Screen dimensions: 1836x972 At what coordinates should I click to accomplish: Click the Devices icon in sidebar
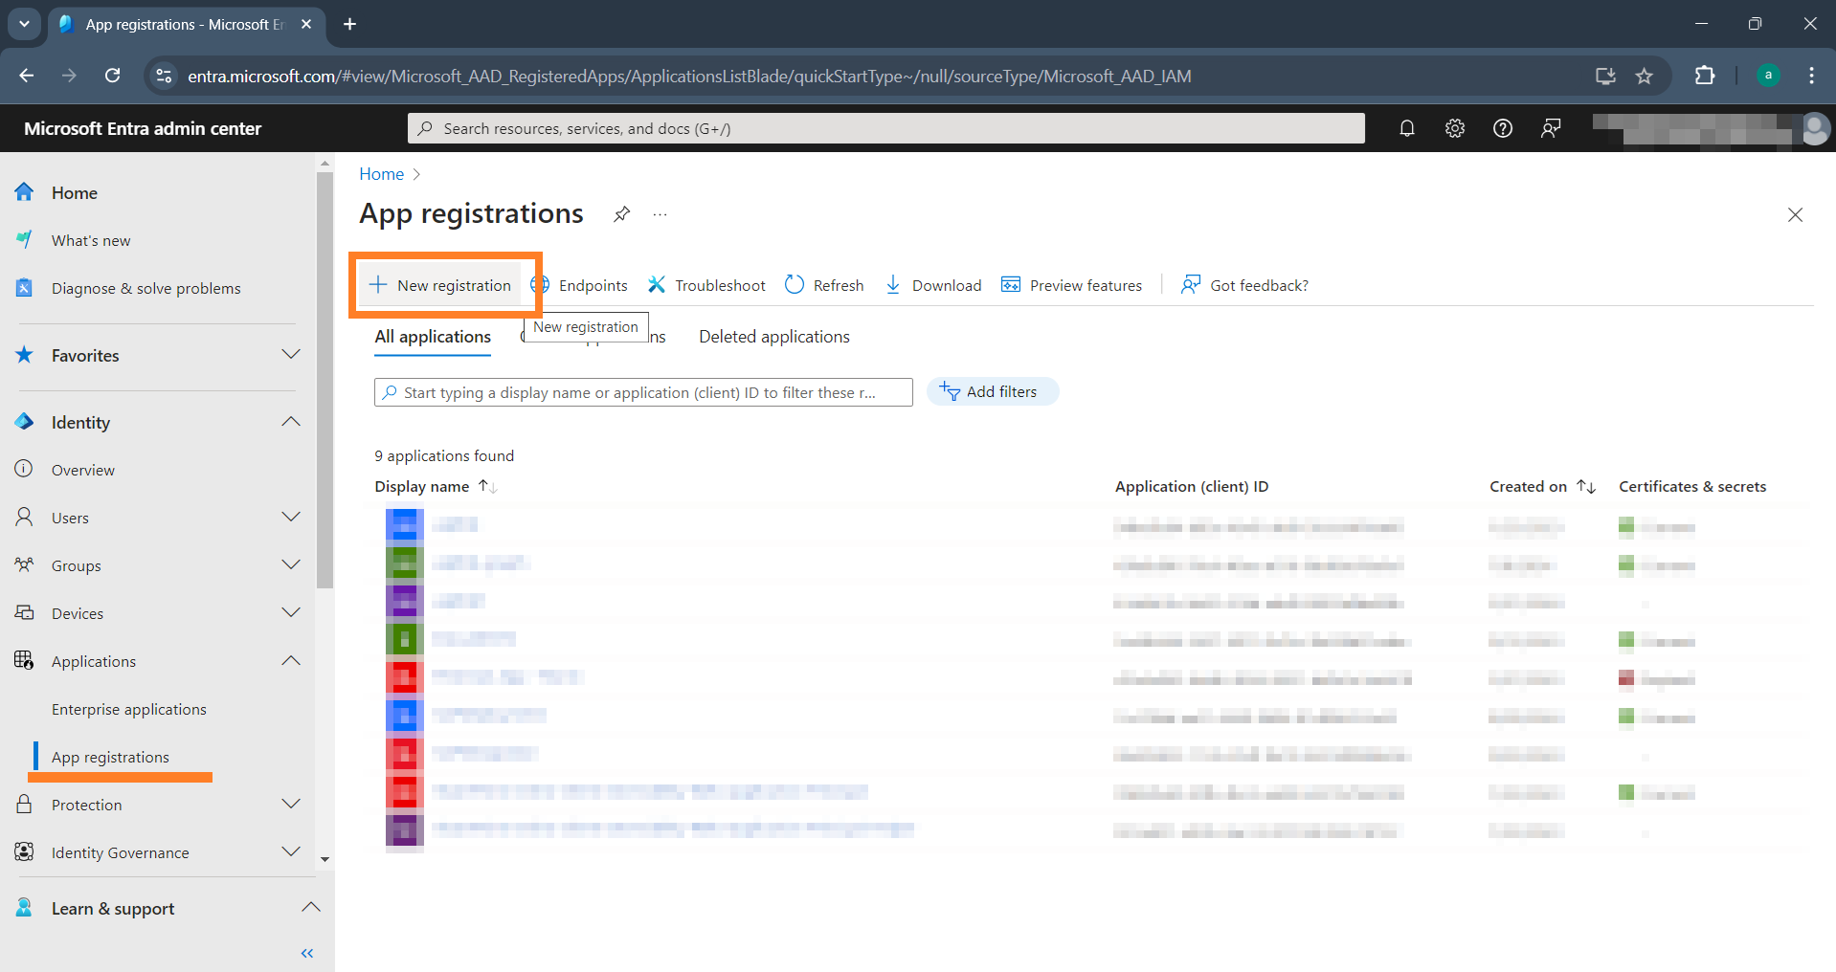pyautogui.click(x=25, y=612)
